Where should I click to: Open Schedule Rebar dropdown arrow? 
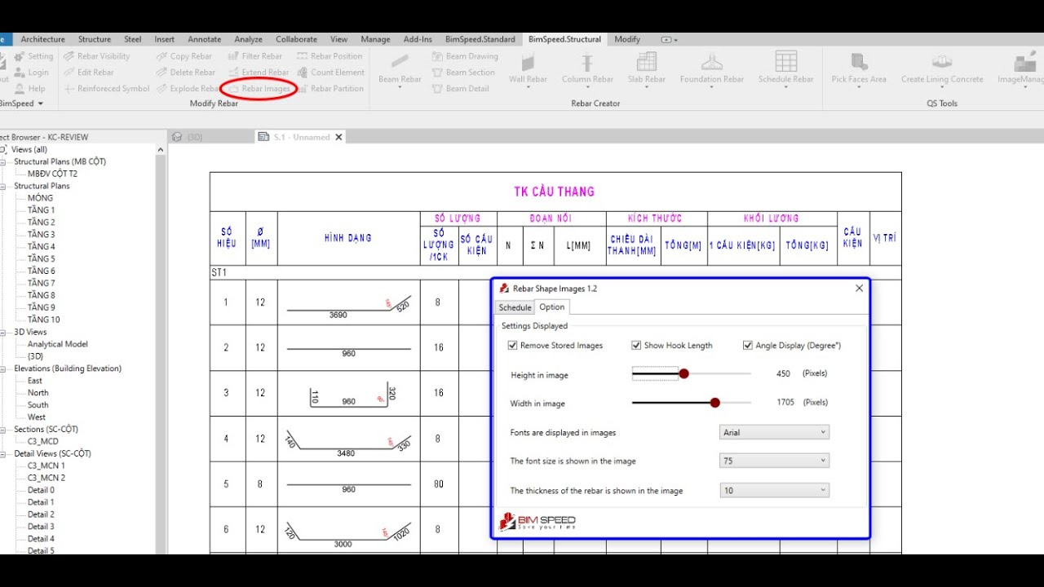[x=786, y=87]
